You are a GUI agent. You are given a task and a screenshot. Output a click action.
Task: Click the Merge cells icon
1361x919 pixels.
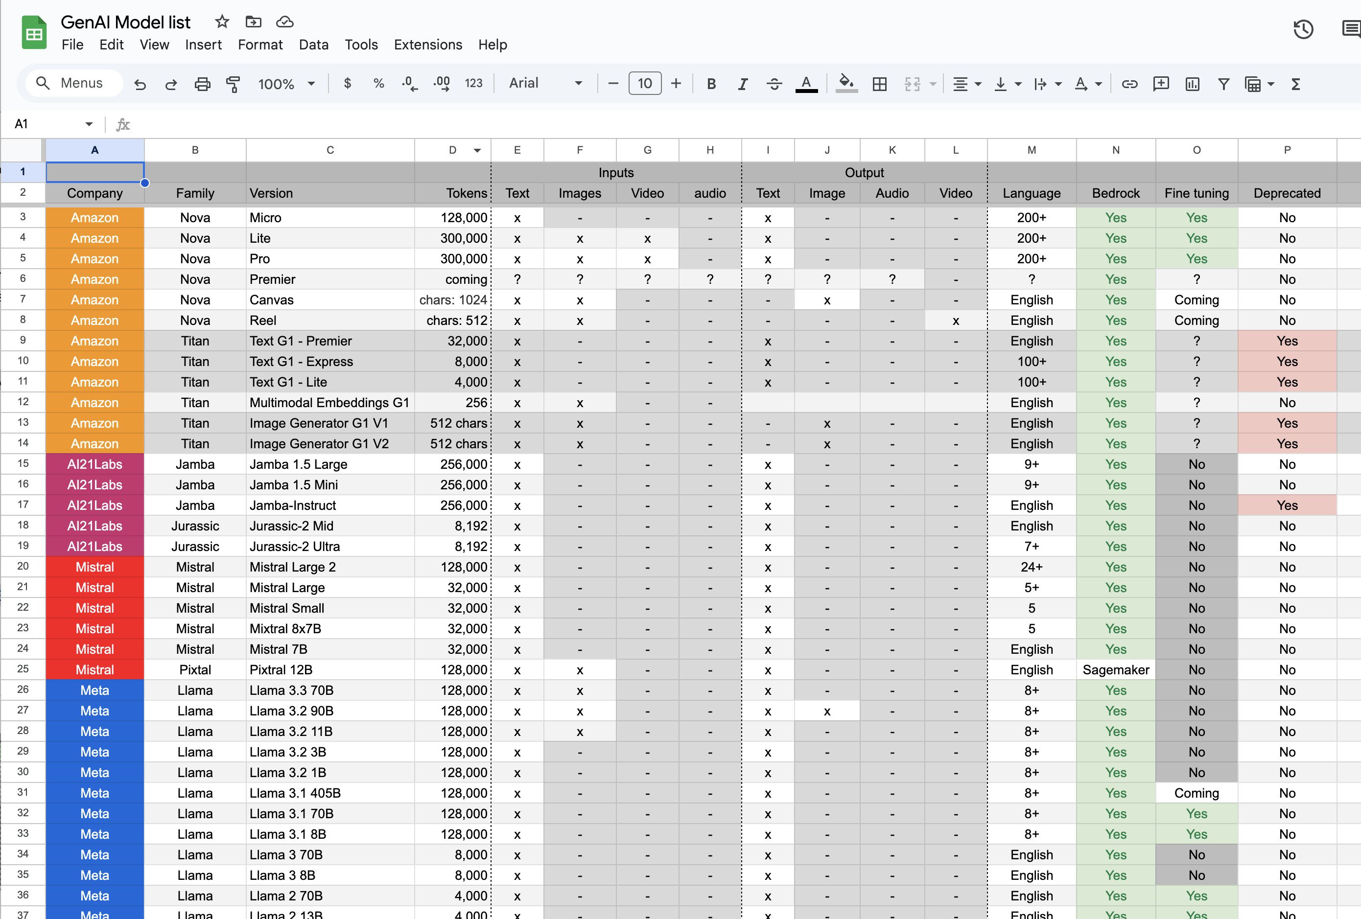click(913, 84)
